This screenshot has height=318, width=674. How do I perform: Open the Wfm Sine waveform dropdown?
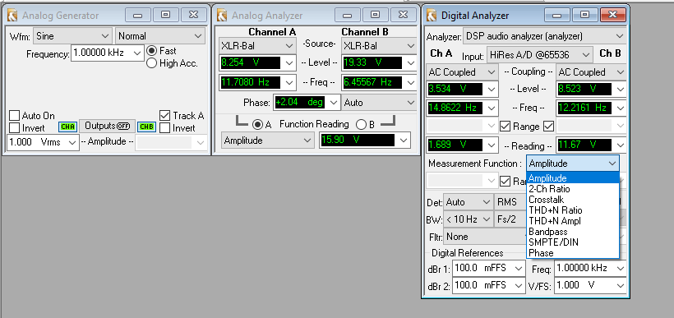[x=72, y=36]
